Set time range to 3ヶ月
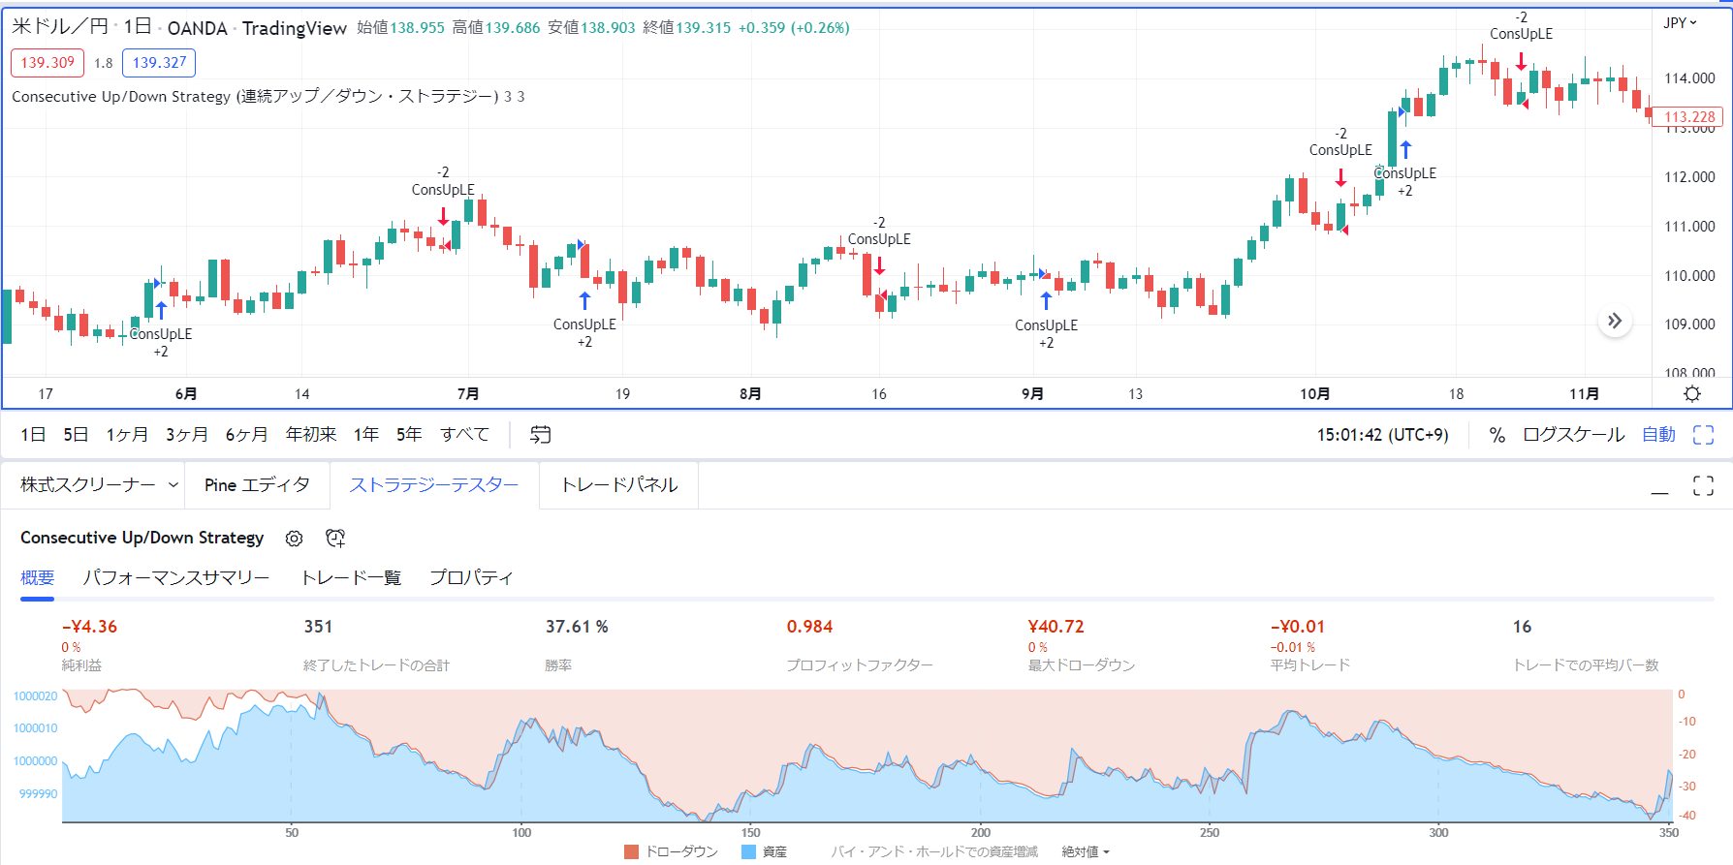Image resolution: width=1733 pixels, height=865 pixels. 186,435
